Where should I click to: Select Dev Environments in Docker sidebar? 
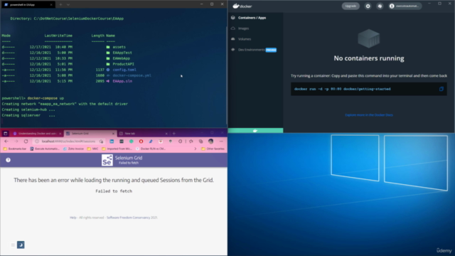(255, 50)
